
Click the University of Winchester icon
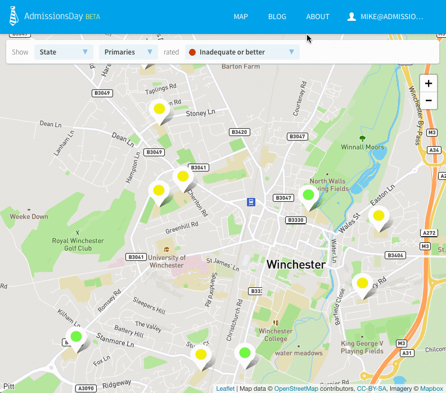click(166, 250)
